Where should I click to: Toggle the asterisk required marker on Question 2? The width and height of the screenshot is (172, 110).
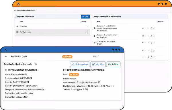143,36
